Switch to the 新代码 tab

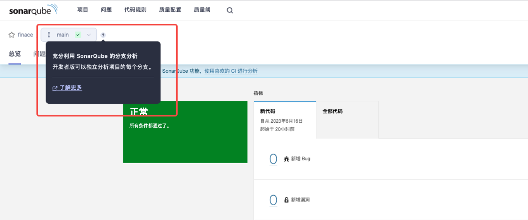click(x=285, y=120)
